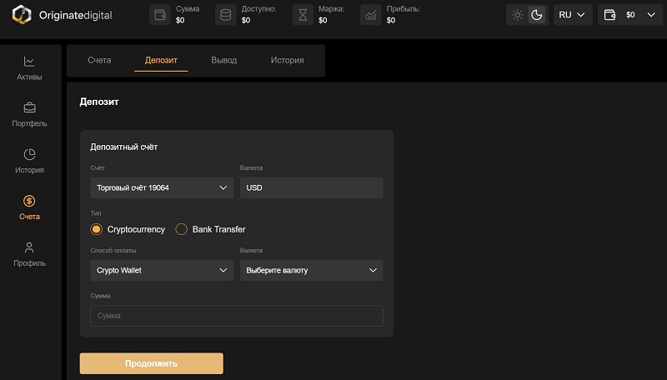The height and width of the screenshot is (380, 667).
Task: Open the История tab in top bar
Action: [x=288, y=60]
